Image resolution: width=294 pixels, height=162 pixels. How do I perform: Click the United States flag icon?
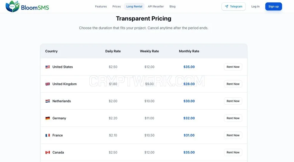point(48,67)
